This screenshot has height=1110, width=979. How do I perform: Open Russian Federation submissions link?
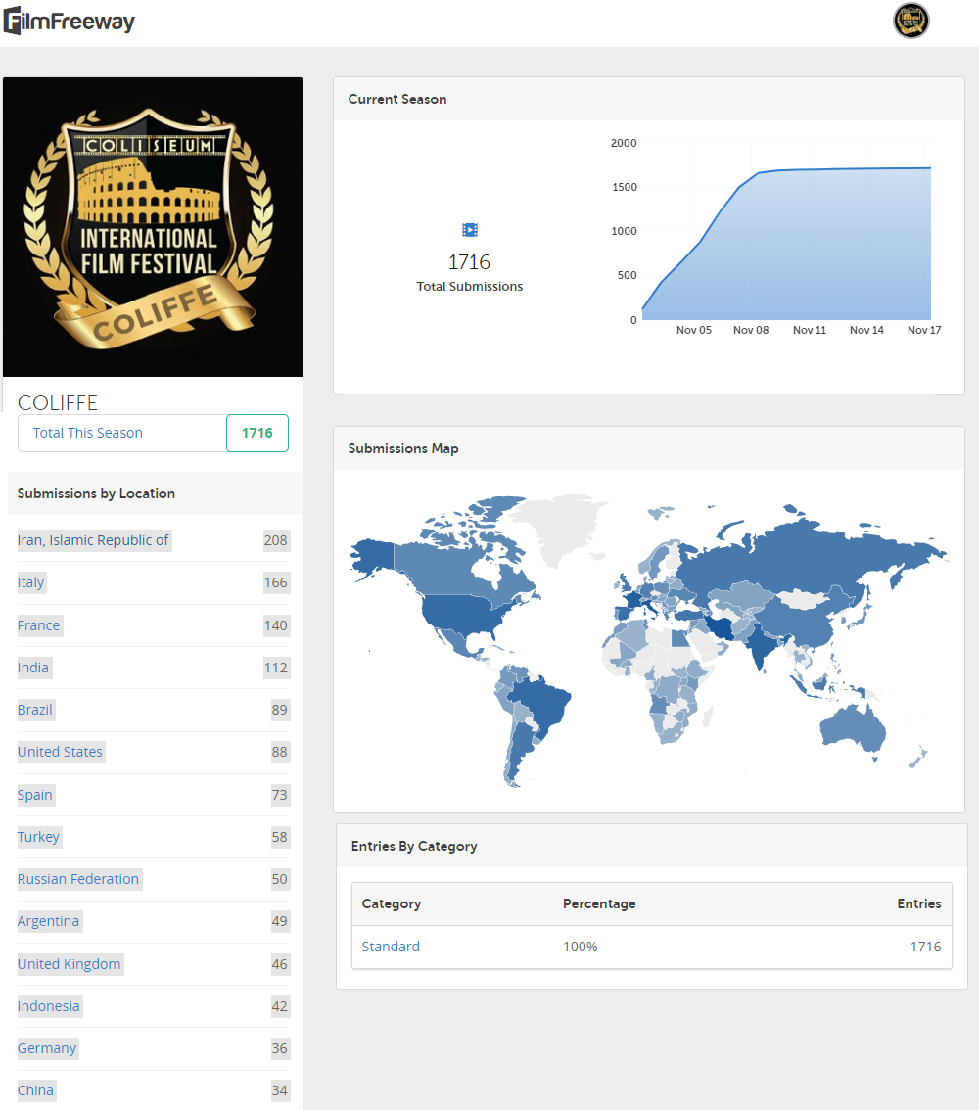78,879
